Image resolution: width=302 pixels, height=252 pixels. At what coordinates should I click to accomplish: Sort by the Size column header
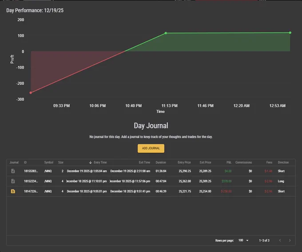(x=61, y=162)
